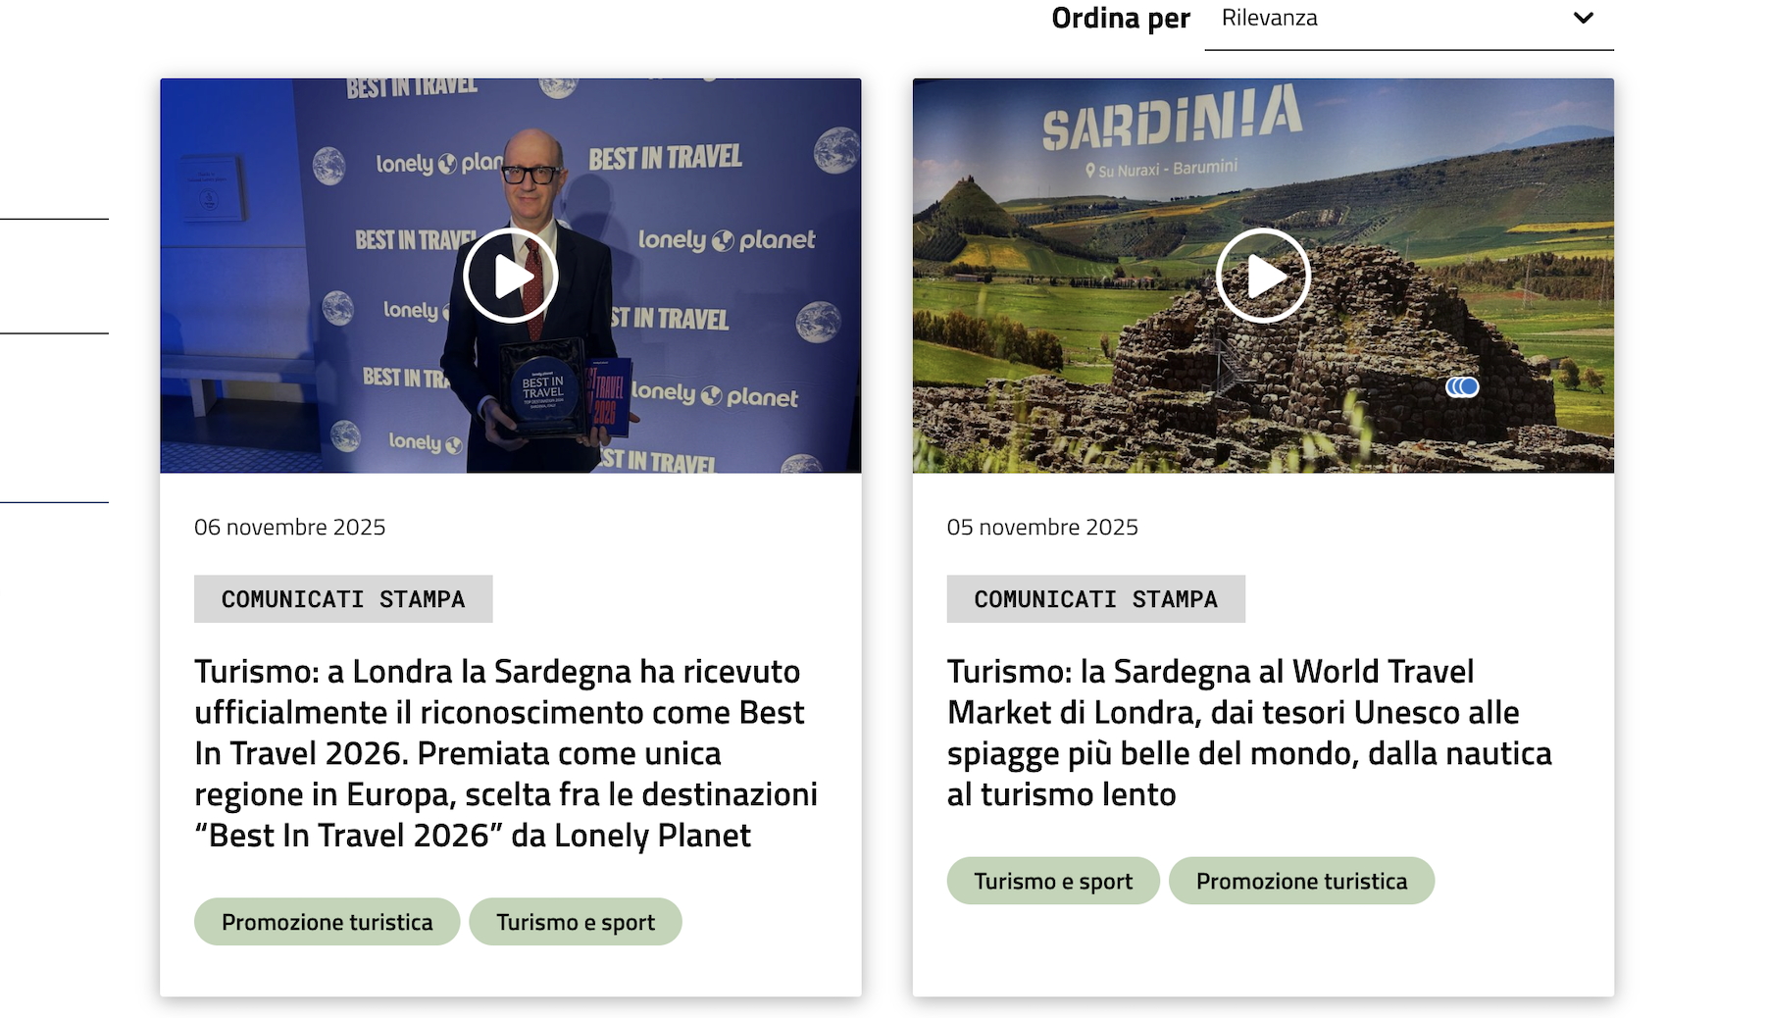Play the Sardinia Su Nuraxi video
The height and width of the screenshot is (1018, 1767).
click(x=1262, y=276)
